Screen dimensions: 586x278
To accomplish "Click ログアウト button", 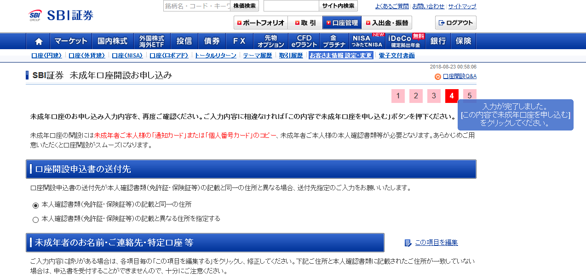I will [455, 23].
